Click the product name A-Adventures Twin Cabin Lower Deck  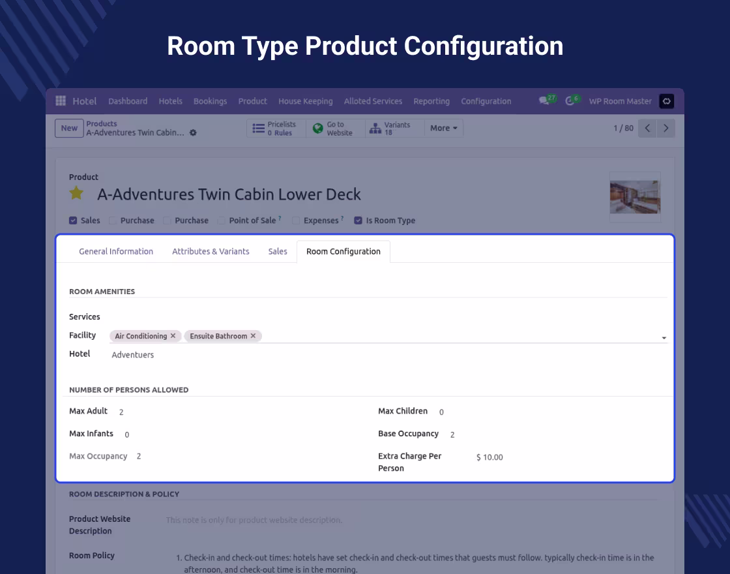click(229, 194)
